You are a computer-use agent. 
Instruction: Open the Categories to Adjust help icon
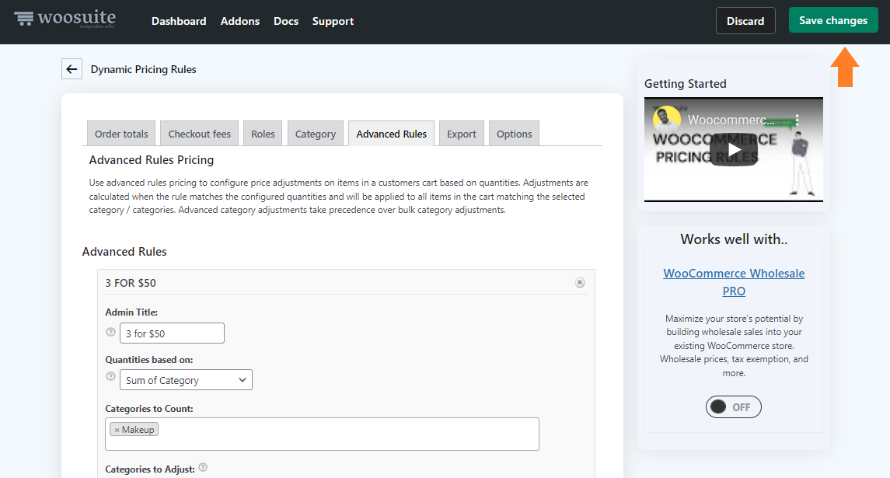(x=203, y=467)
